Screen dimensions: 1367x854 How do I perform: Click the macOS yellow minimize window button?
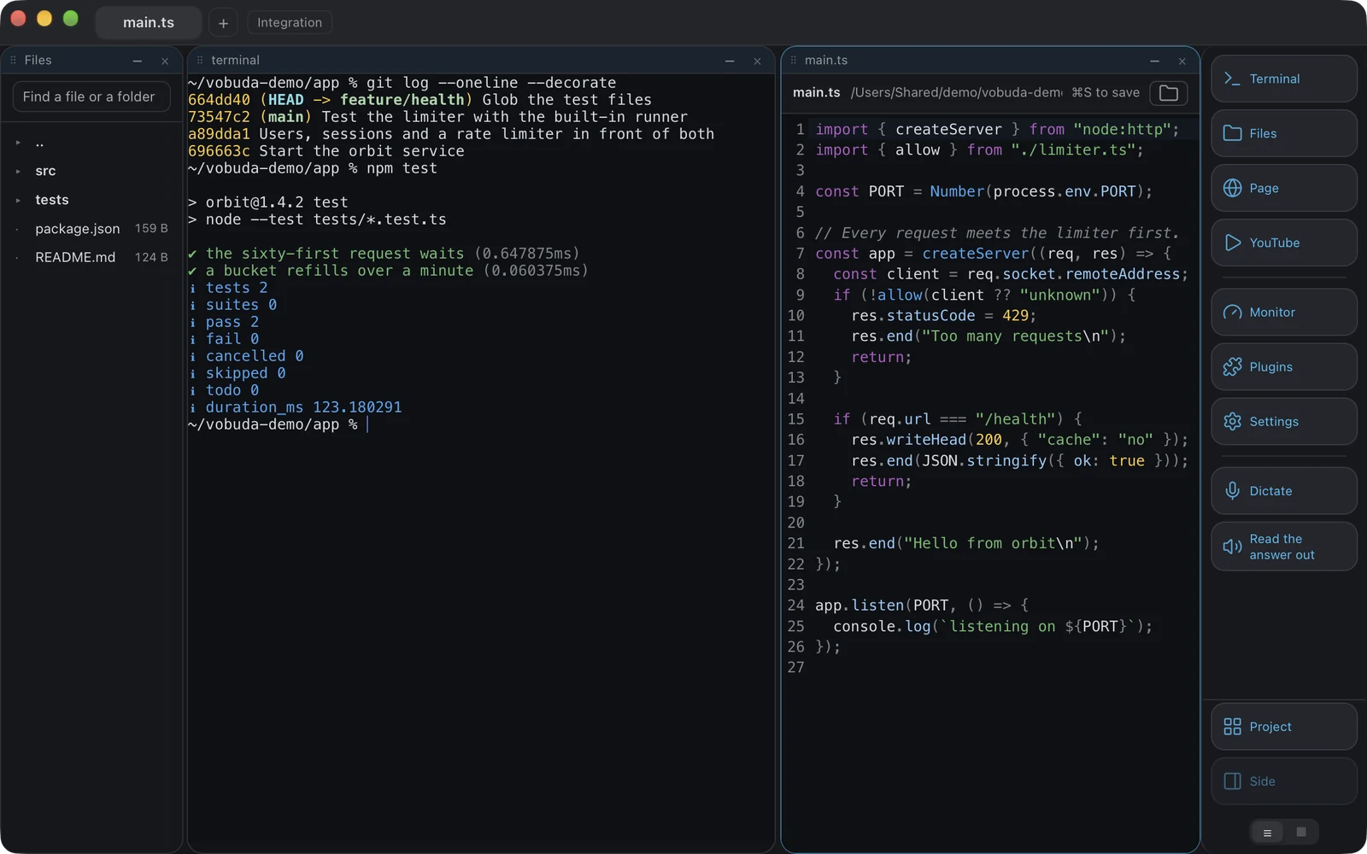point(44,19)
